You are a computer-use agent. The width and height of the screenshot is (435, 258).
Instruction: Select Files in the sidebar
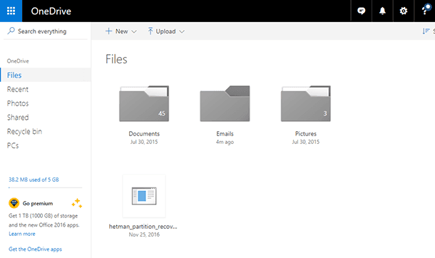pos(46,75)
